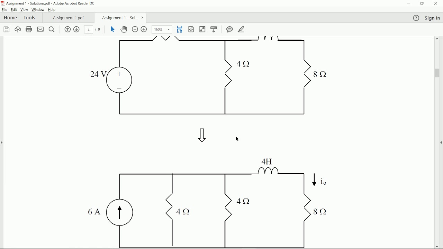The width and height of the screenshot is (443, 249).
Task: Activate the Selection arrow tool
Action: click(x=112, y=29)
